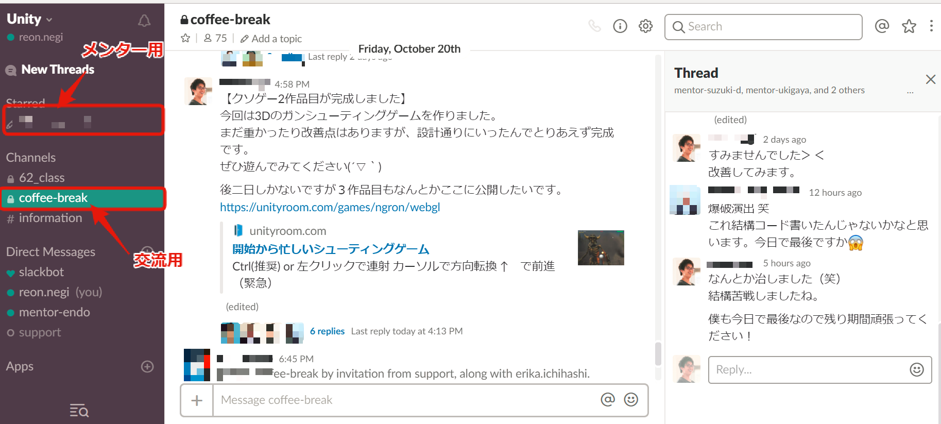941x424 pixels.
Task: Open reon.negi (you) direct message
Action: tap(60, 292)
